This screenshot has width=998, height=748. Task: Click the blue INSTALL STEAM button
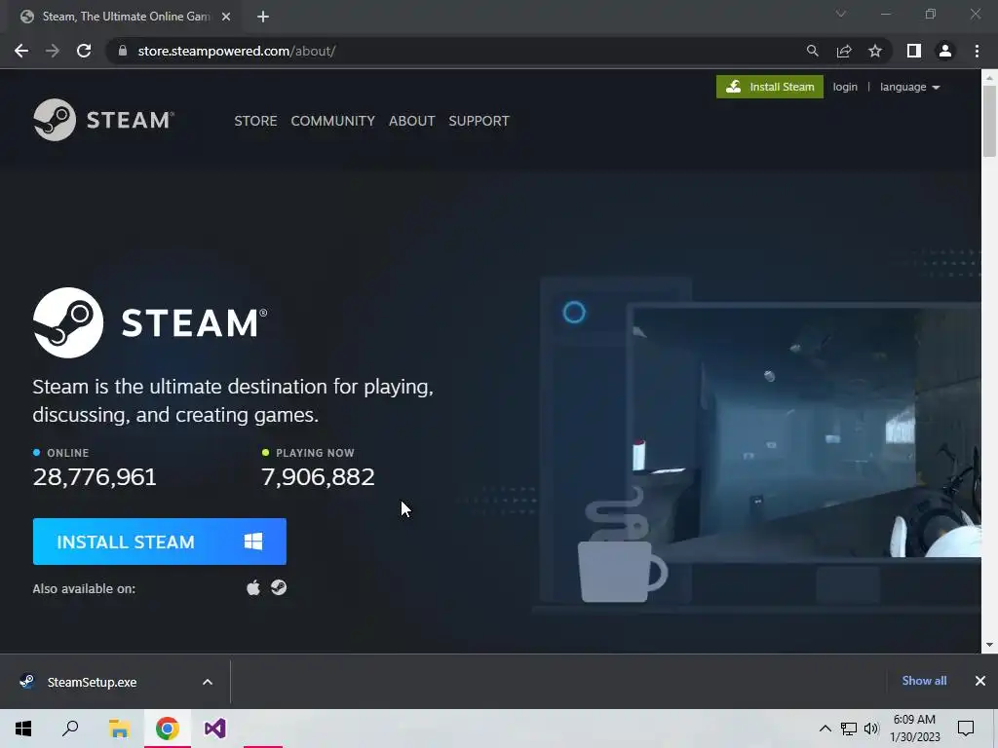click(x=159, y=542)
